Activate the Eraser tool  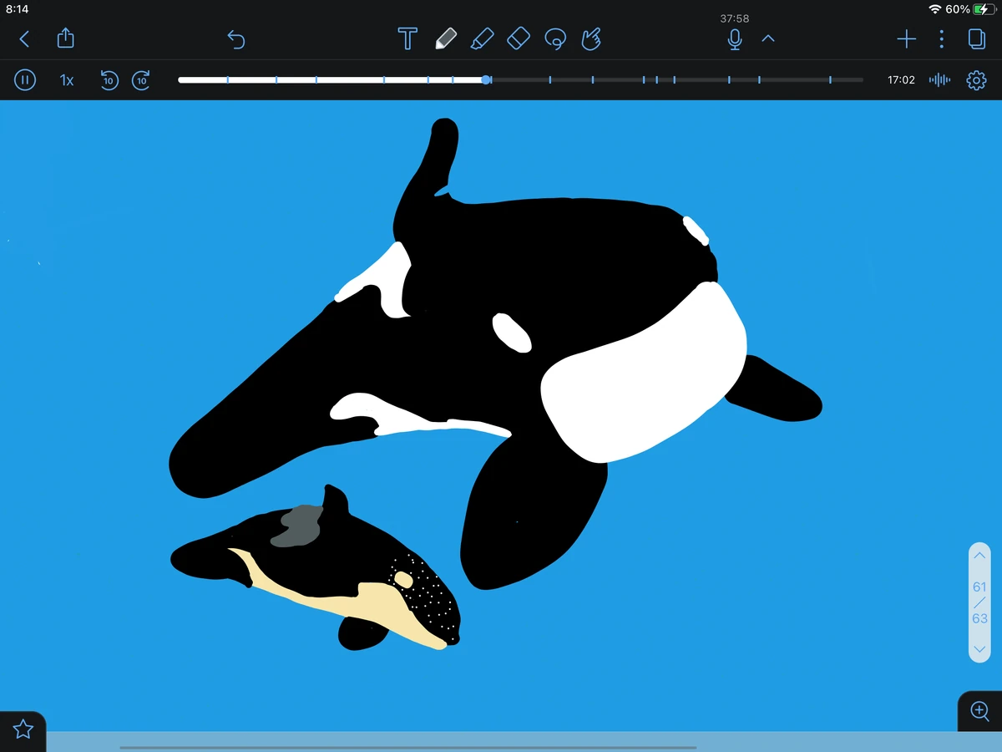tap(518, 38)
